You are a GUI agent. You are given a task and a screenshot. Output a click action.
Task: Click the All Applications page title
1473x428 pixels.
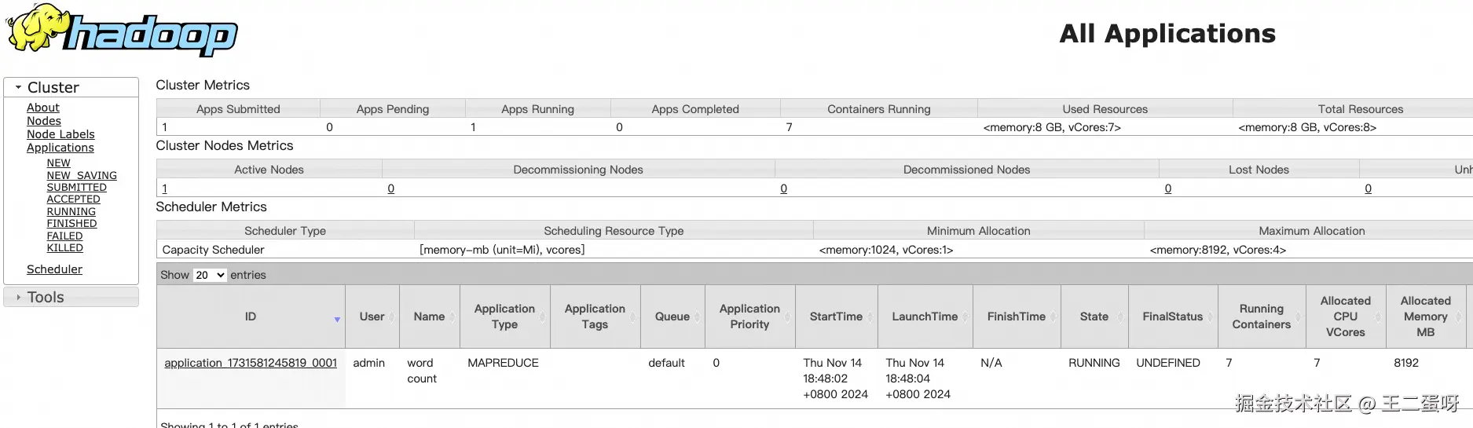(1167, 33)
